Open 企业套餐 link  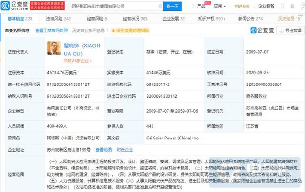(266, 6)
